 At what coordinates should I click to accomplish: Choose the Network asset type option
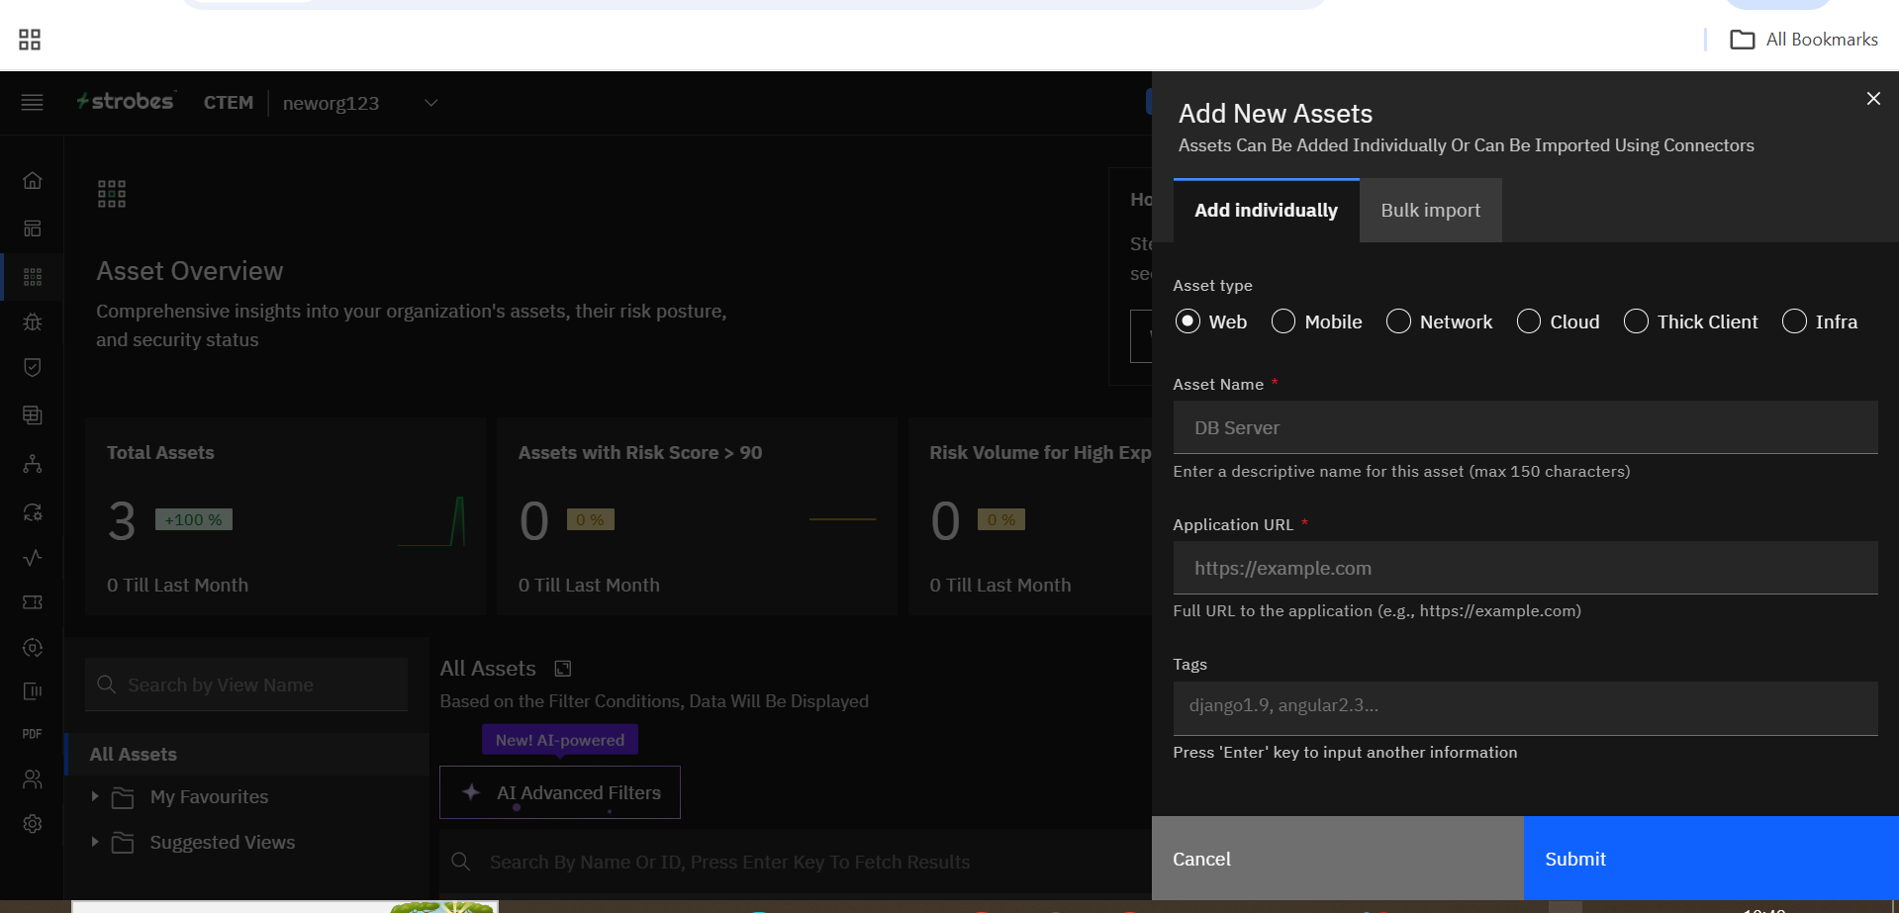click(1398, 321)
